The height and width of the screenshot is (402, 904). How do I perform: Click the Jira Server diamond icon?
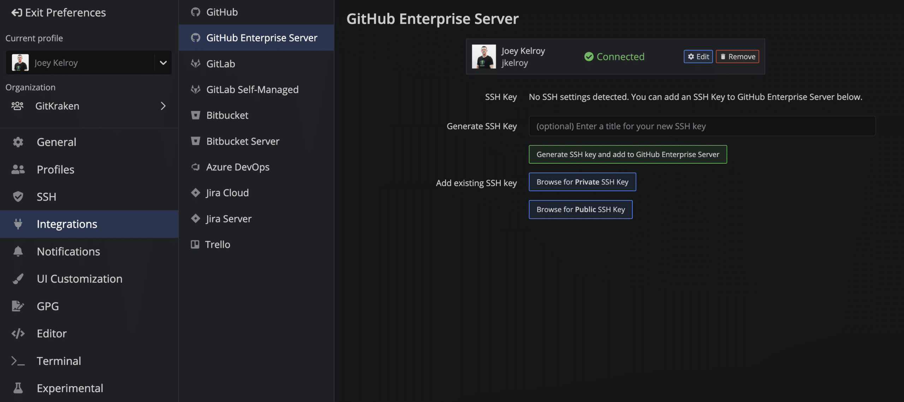point(195,218)
